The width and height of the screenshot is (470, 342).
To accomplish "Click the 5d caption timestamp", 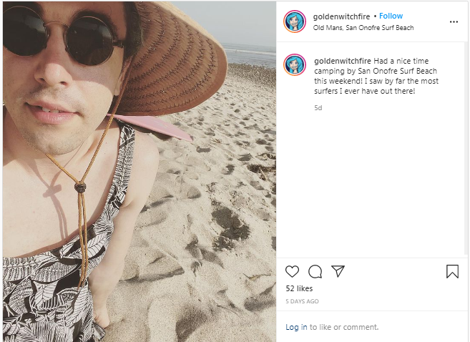I will pyautogui.click(x=318, y=107).
